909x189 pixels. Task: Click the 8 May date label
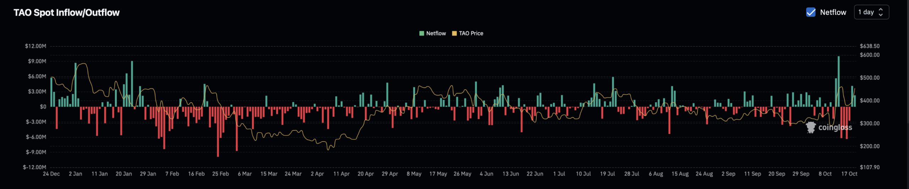pyautogui.click(x=414, y=174)
